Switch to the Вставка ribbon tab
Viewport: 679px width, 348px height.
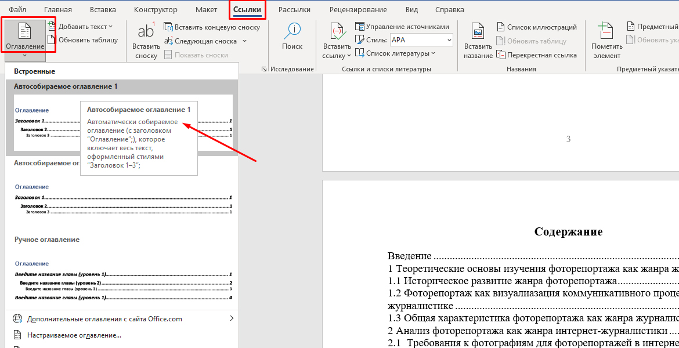(x=103, y=9)
